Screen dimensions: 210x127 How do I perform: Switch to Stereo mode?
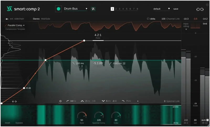tap(36, 19)
